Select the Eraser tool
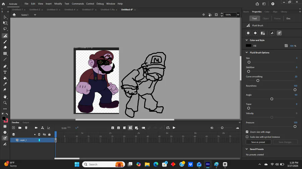This screenshot has height=169, width=302. click(5, 47)
